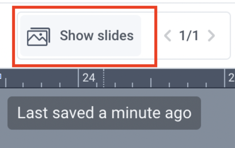Go to previous slide with left chevron
This screenshot has height=148, width=235.
[167, 36]
